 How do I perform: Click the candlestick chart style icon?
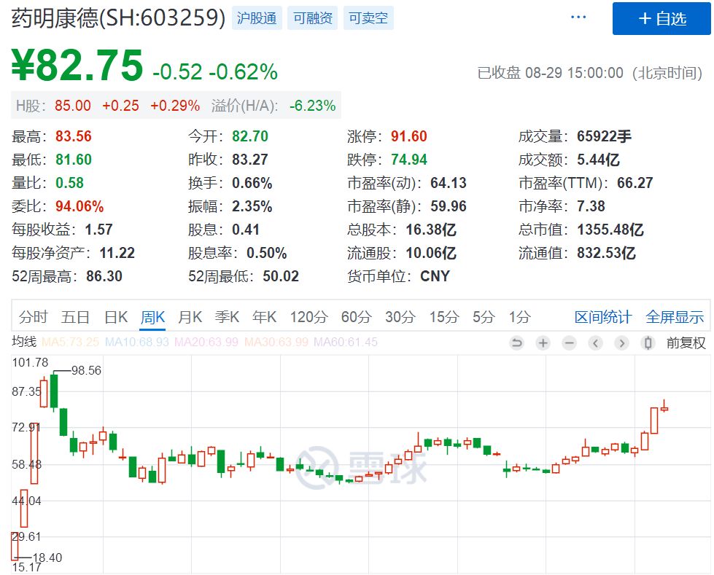tap(648, 343)
